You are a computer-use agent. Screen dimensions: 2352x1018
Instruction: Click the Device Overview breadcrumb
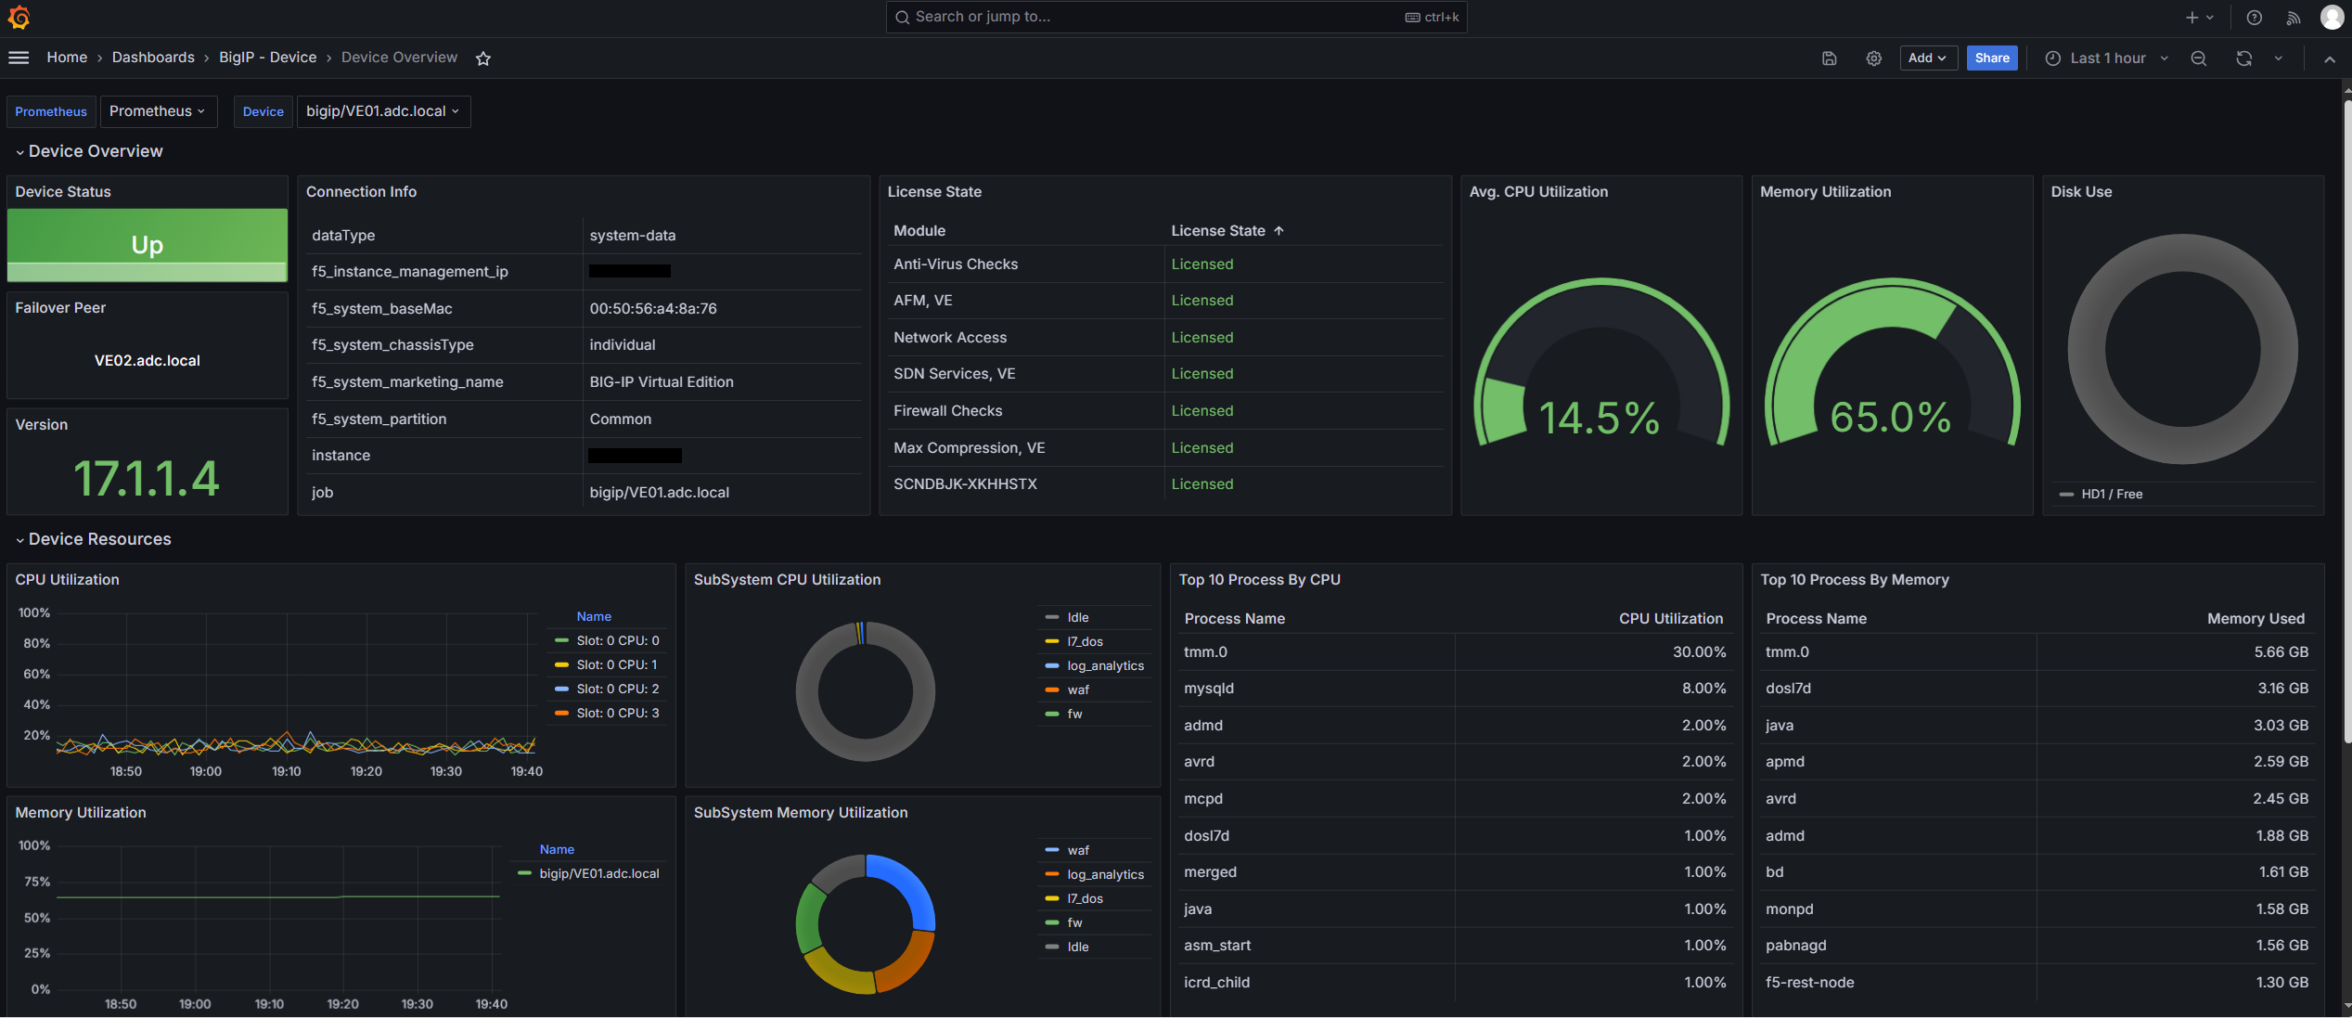(x=399, y=58)
